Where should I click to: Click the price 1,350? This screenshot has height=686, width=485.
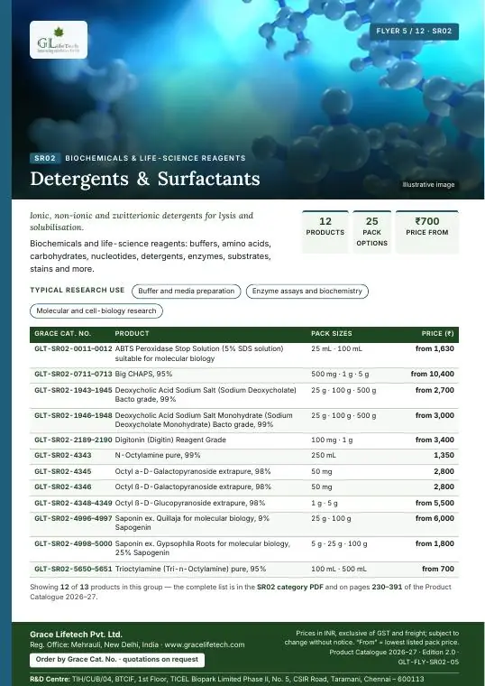[x=444, y=456]
